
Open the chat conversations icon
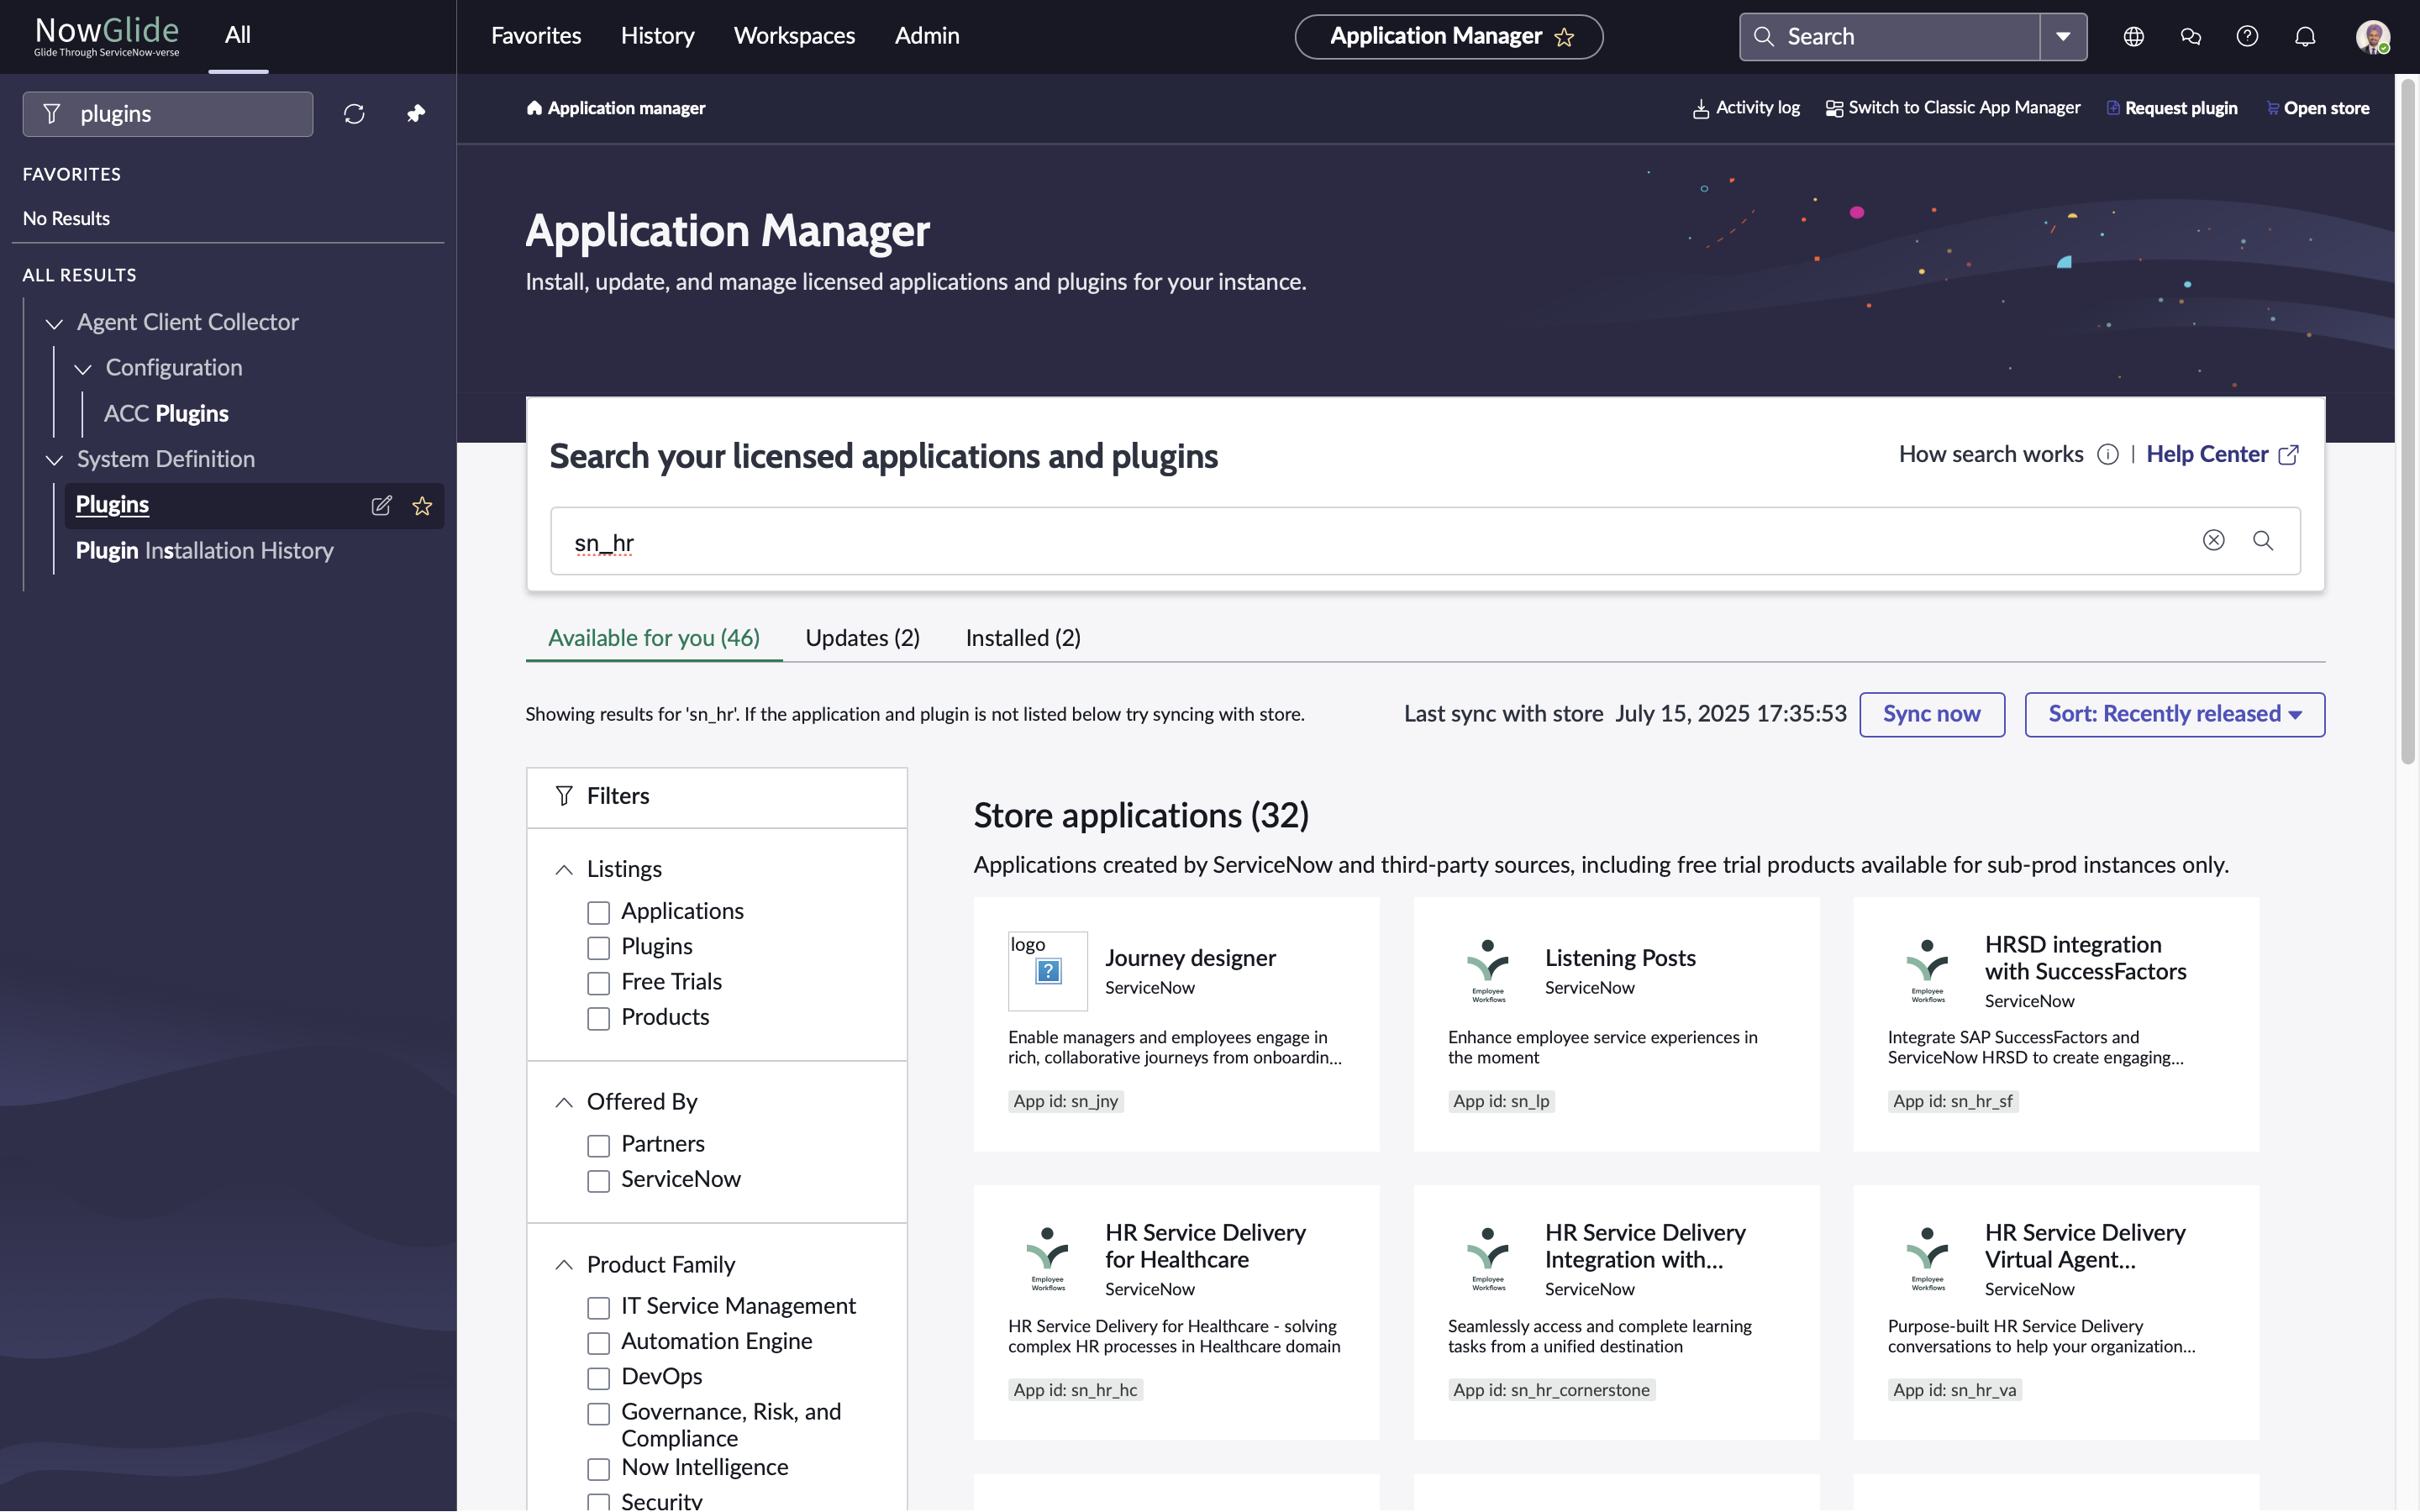coord(2190,37)
